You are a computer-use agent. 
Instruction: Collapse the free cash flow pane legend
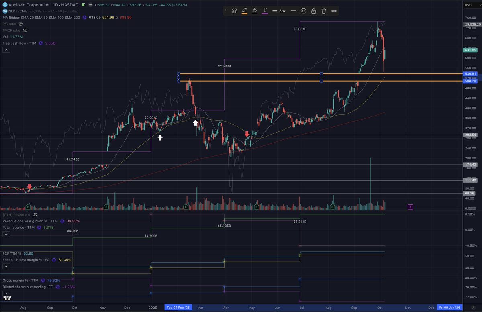tap(6, 266)
